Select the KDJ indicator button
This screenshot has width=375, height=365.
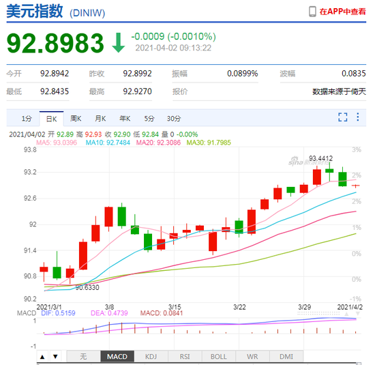point(151,357)
